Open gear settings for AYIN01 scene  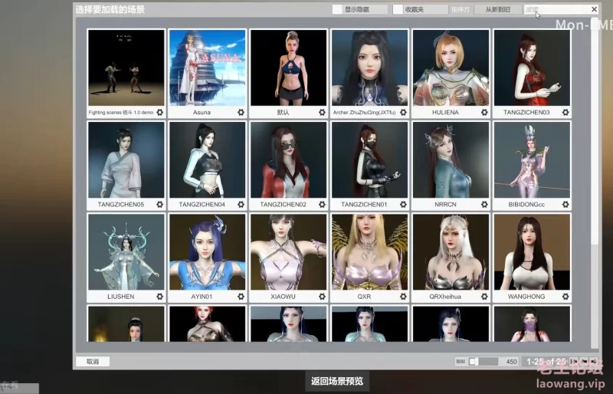tap(241, 297)
